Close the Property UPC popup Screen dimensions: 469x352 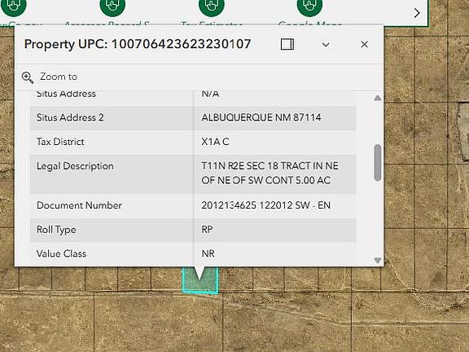(364, 44)
